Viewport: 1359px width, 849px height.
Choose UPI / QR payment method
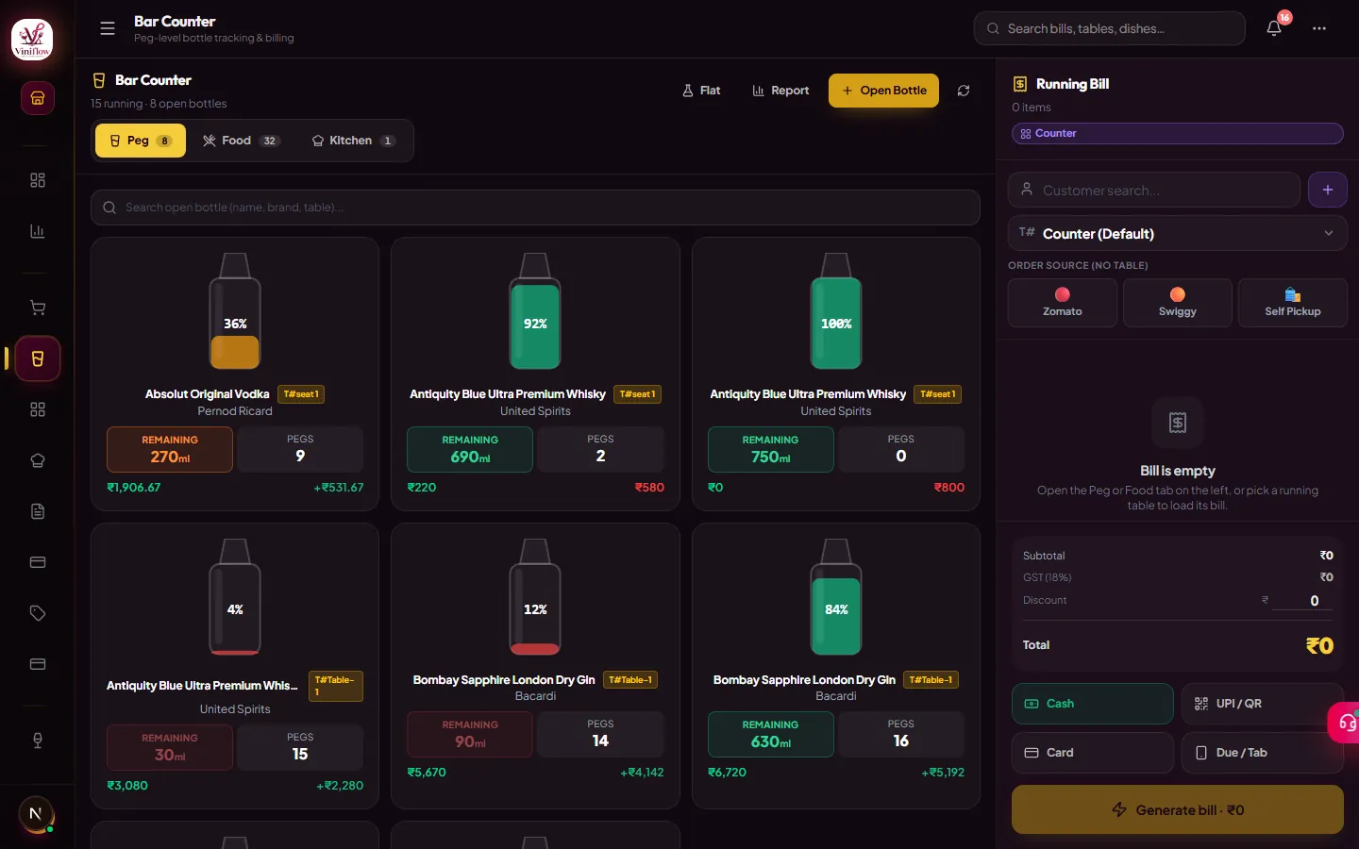1263,704
